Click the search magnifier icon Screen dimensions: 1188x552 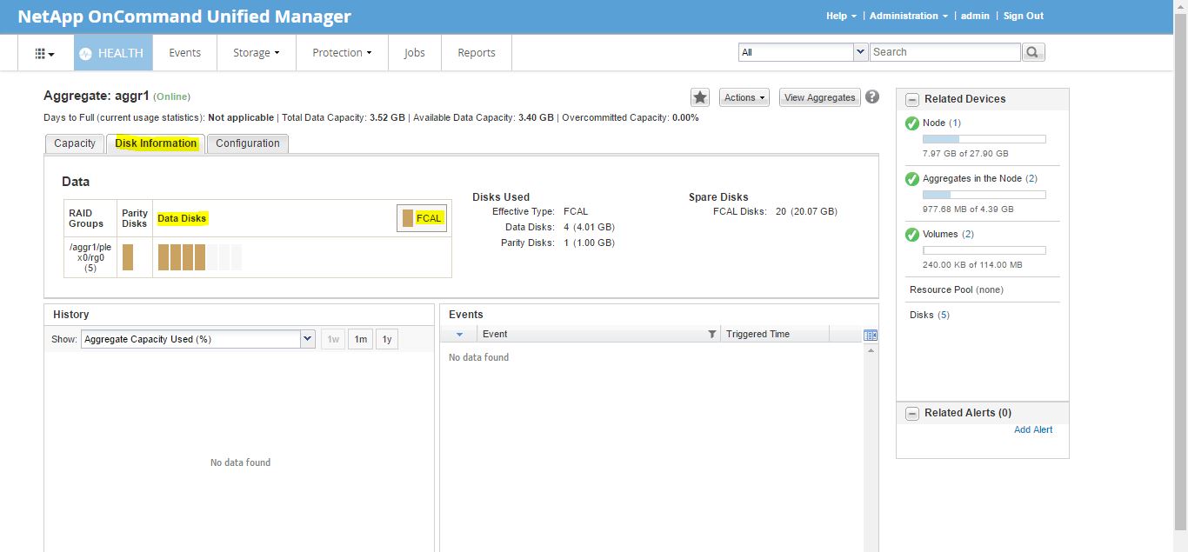pos(1033,51)
